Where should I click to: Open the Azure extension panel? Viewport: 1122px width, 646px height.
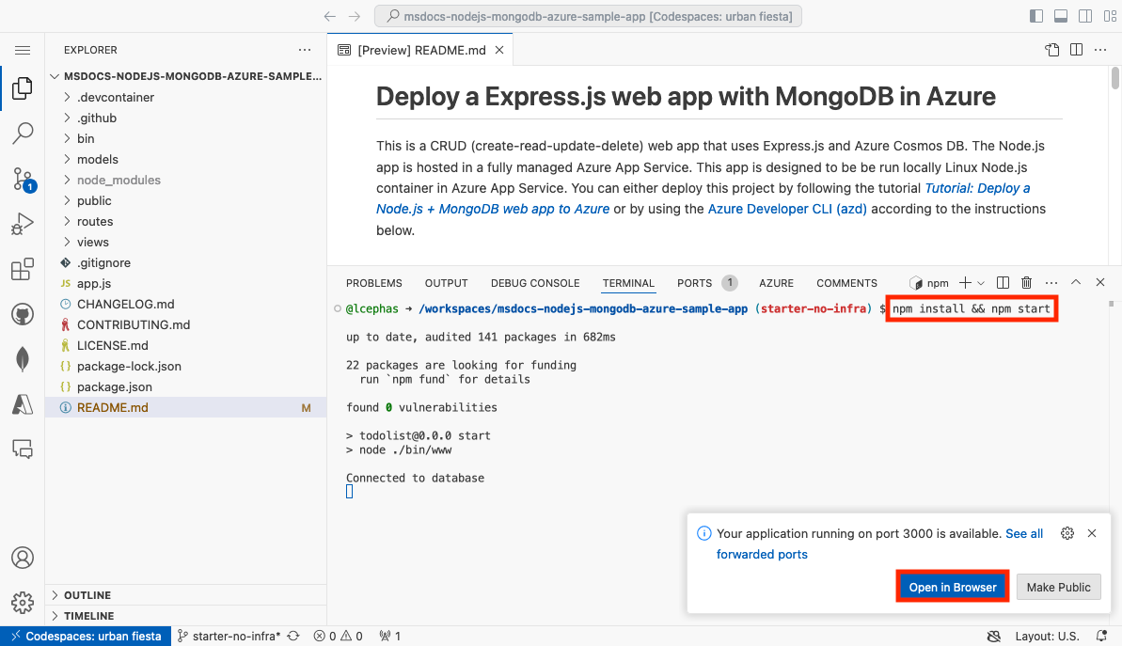[x=23, y=404]
